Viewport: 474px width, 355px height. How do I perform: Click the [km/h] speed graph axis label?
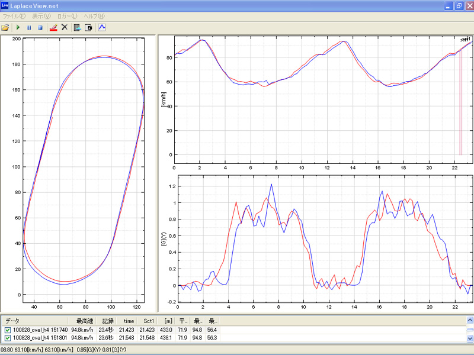[x=164, y=99]
